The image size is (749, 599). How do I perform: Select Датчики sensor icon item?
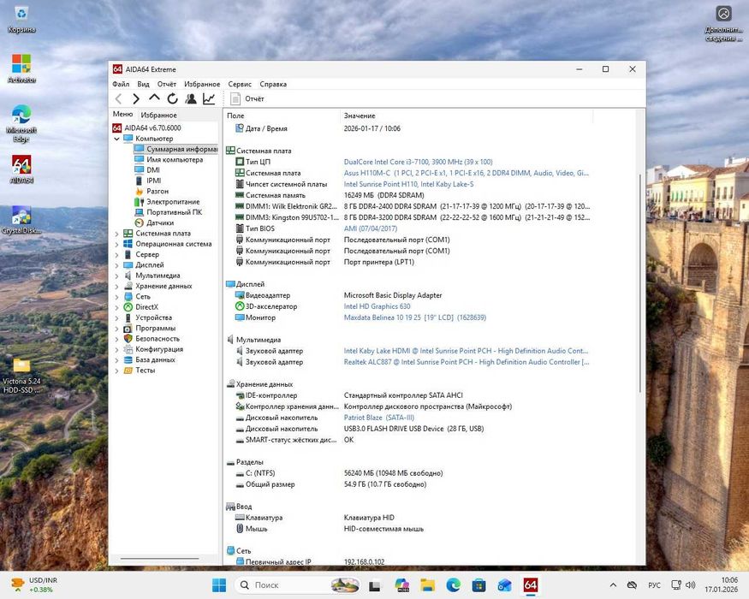[154, 222]
